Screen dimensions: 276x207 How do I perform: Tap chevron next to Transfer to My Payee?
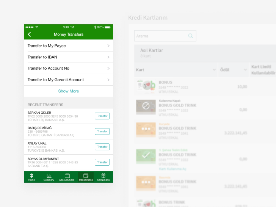coord(108,45)
